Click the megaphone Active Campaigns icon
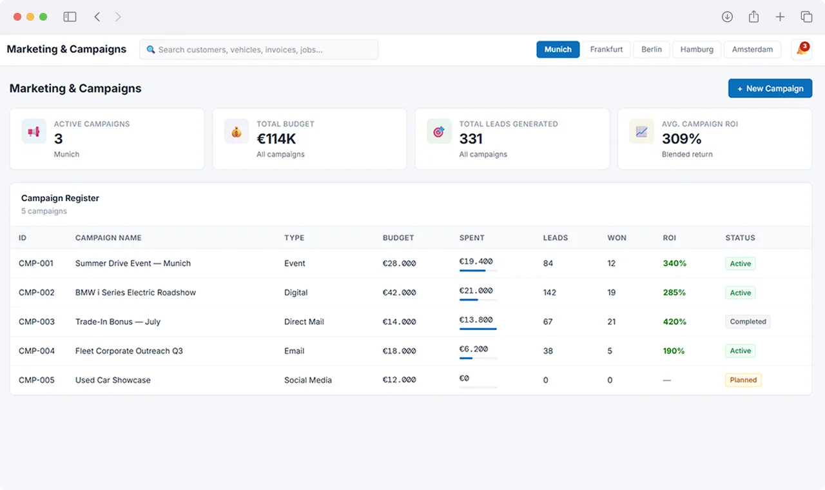Screen dimensions: 825x490 (34, 132)
